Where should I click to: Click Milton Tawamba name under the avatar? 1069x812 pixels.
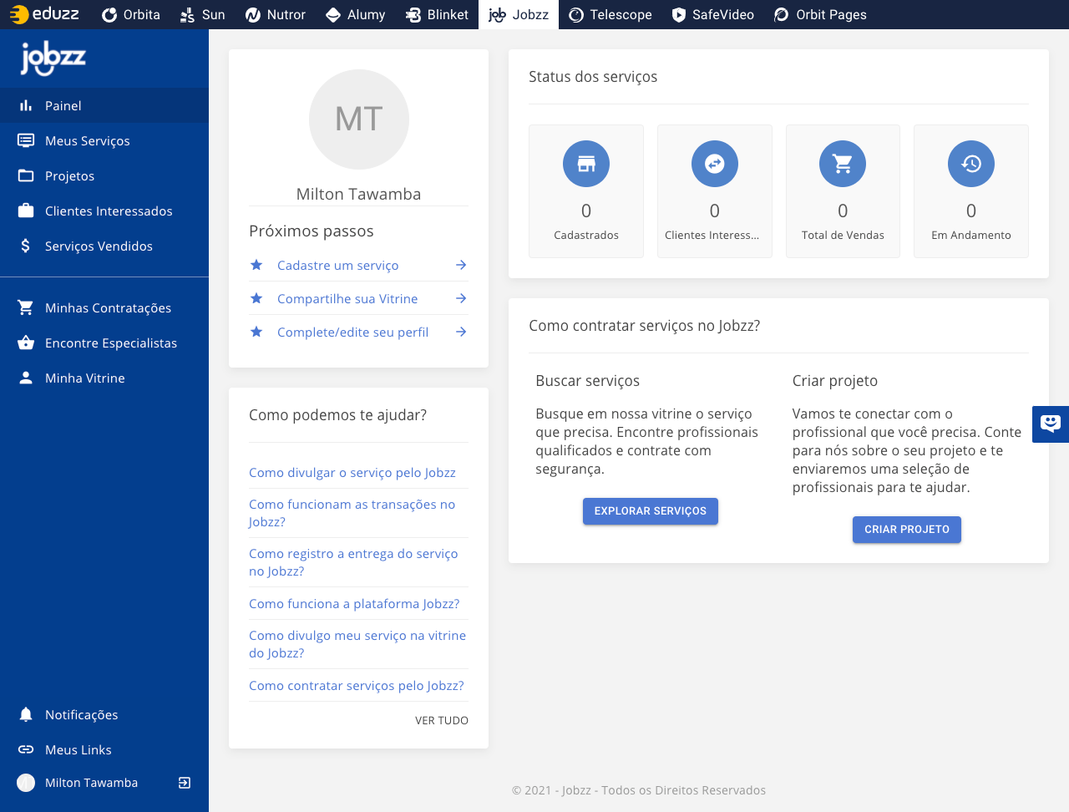(x=358, y=194)
